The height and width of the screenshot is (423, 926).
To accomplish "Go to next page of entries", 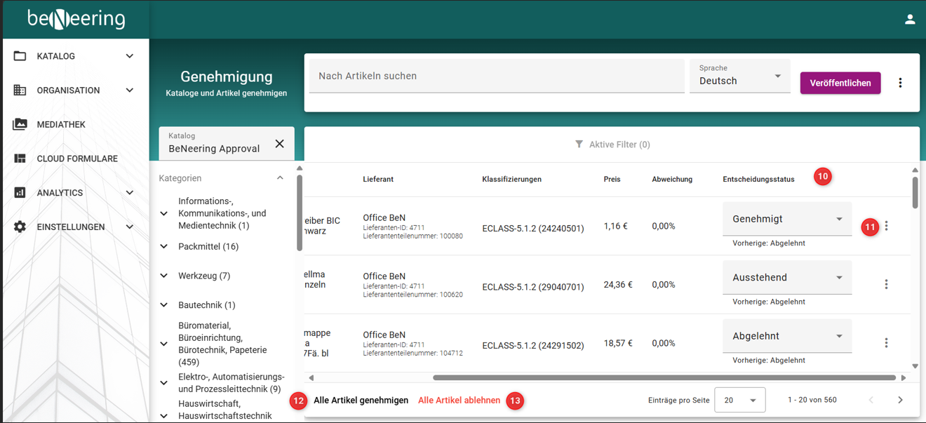I will (900, 400).
